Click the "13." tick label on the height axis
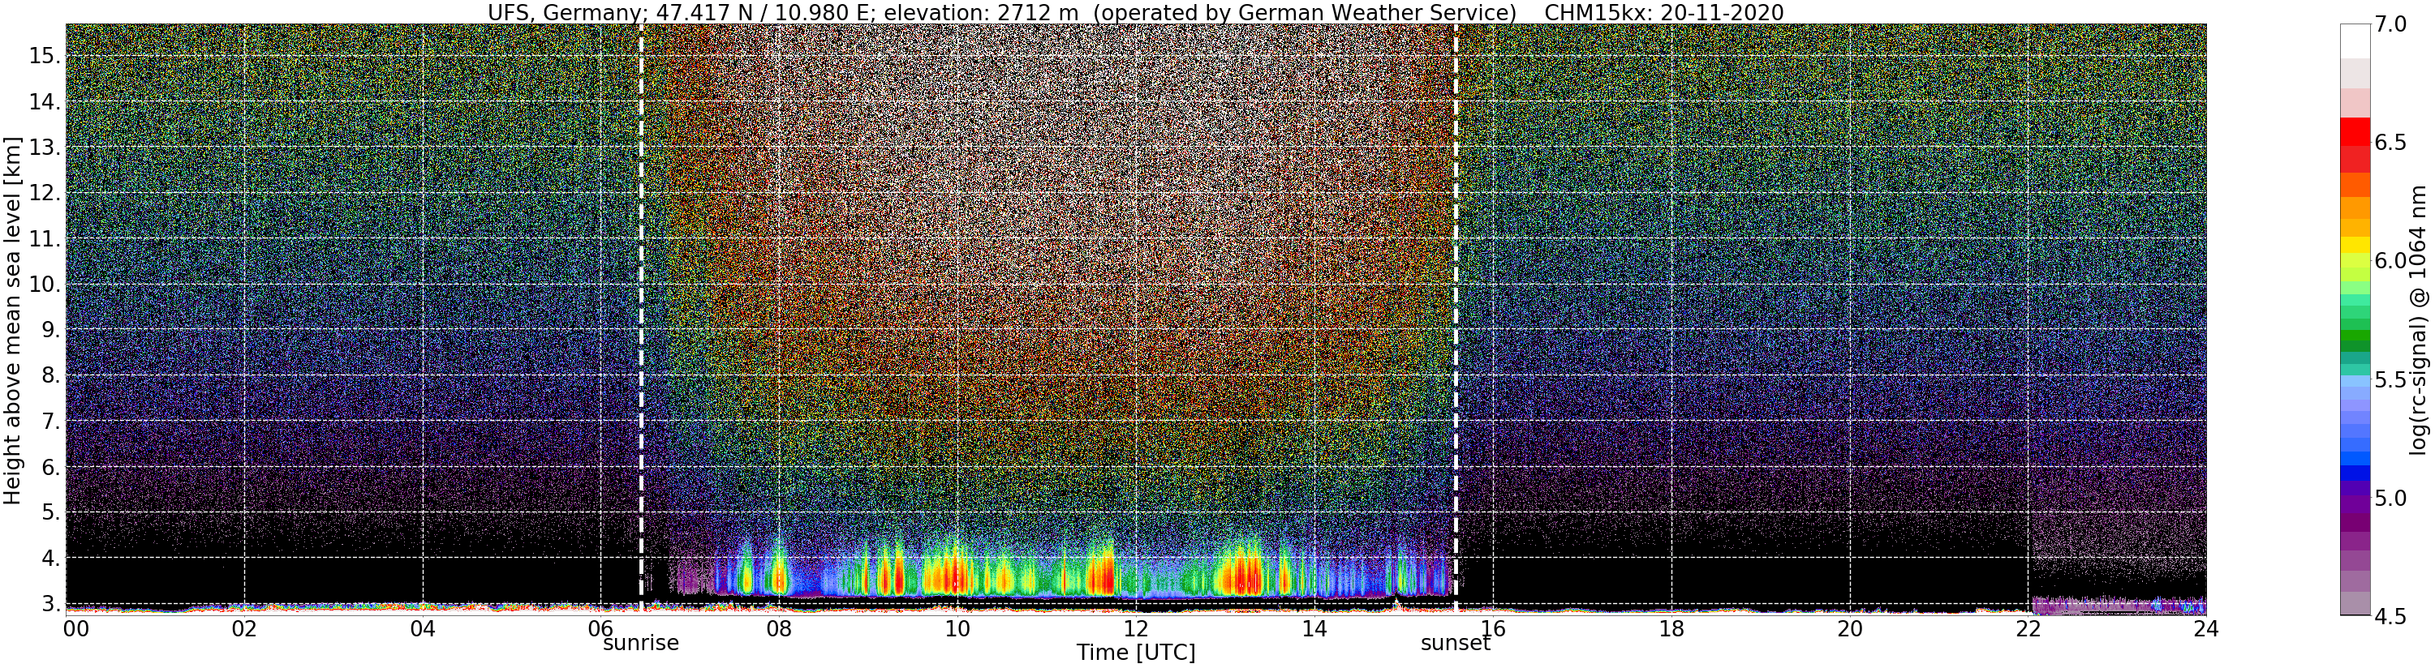The height and width of the screenshot is (668, 2435). coord(44,148)
